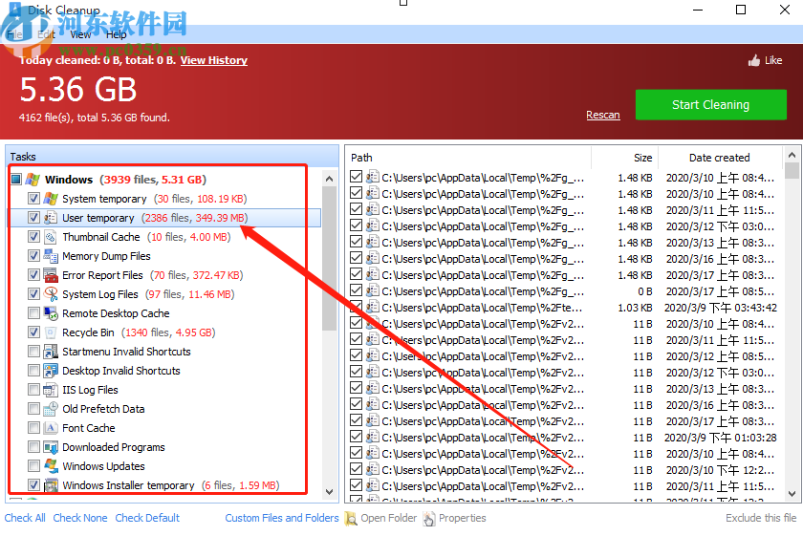This screenshot has width=803, height=536.
Task: Select the Memory Dump Files task row
Action: (163, 256)
